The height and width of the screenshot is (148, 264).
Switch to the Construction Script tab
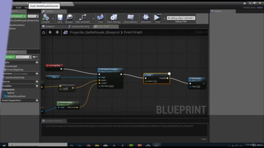click(x=80, y=26)
